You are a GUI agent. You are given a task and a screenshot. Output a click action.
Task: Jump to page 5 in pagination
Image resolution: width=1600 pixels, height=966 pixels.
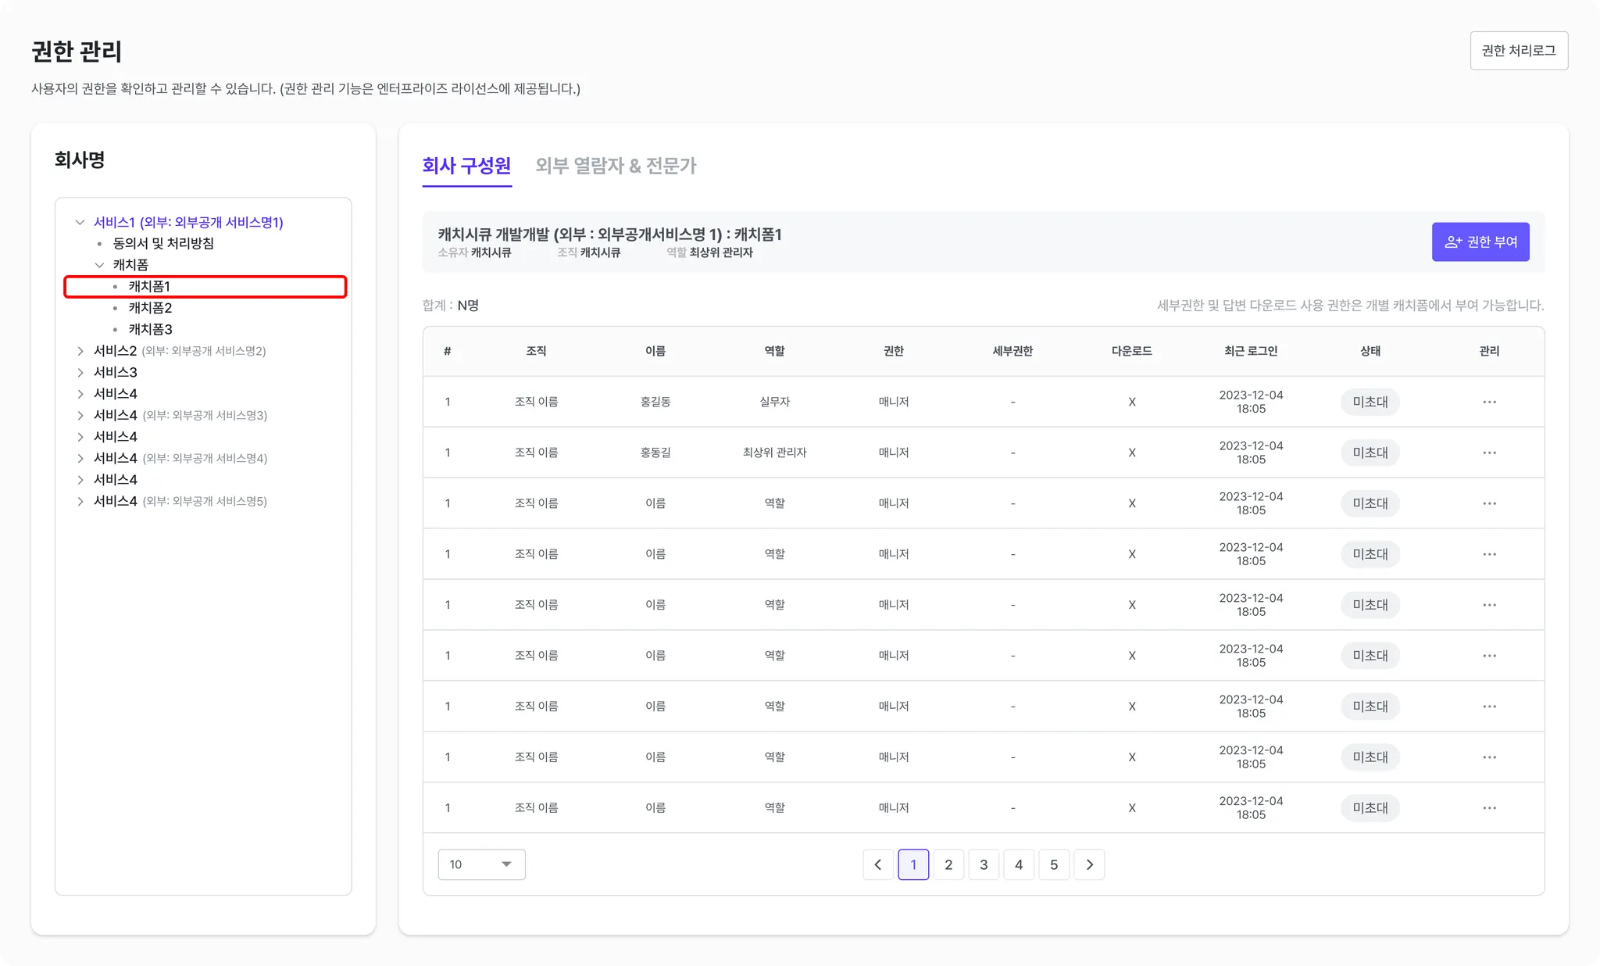coord(1053,864)
